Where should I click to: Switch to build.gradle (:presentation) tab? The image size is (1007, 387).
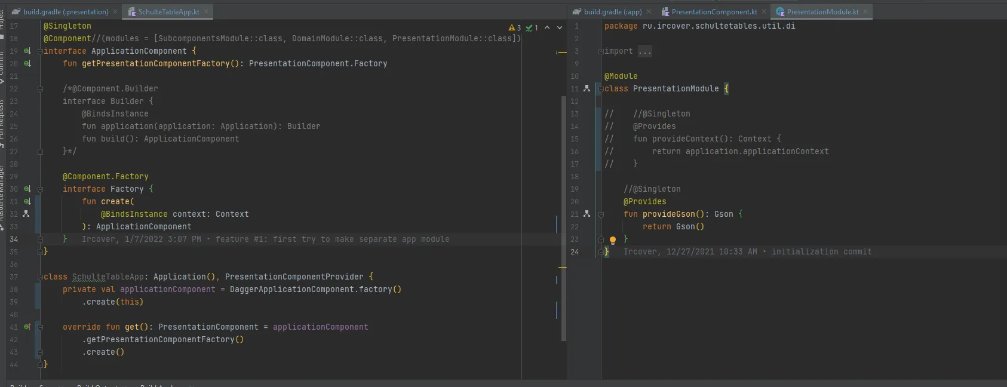[x=65, y=11]
